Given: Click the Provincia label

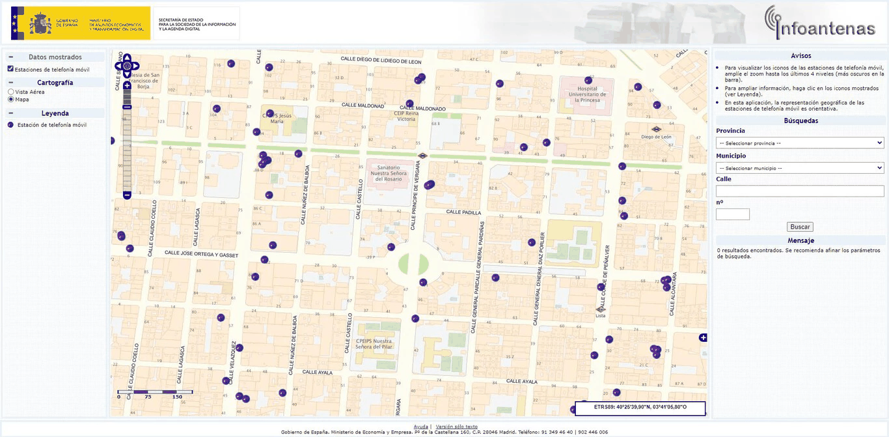Looking at the screenshot, I should (x=730, y=131).
